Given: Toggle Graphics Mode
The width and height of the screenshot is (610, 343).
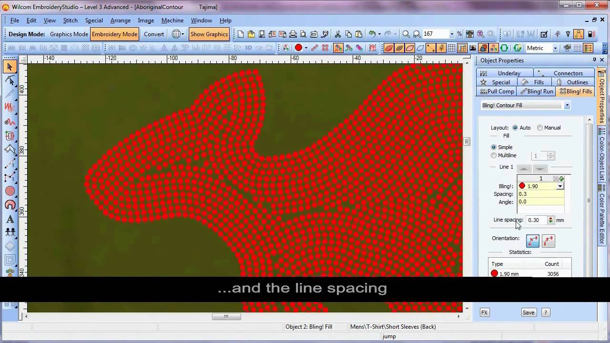Looking at the screenshot, I should [69, 34].
